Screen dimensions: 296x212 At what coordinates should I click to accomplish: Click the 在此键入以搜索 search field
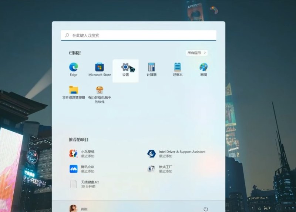pyautogui.click(x=138, y=35)
